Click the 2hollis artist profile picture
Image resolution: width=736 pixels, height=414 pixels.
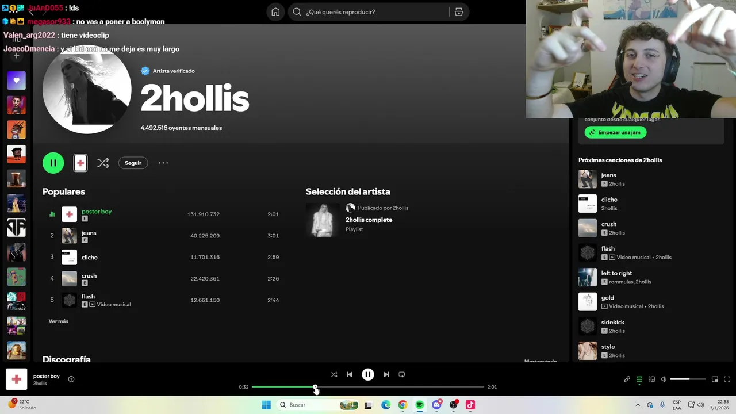(x=87, y=89)
